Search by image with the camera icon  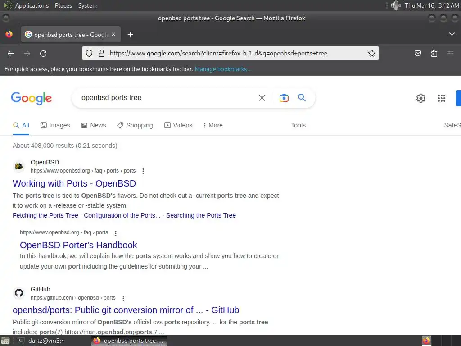[284, 98]
